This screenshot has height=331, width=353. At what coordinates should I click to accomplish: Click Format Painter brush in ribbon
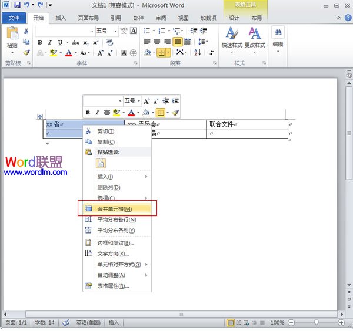[26, 53]
